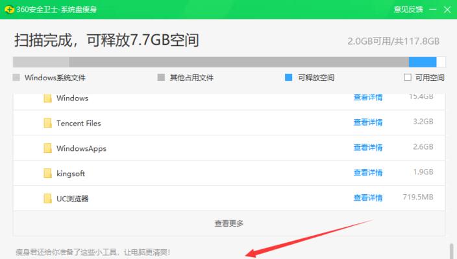Open the 意见反馈 feedback link

click(408, 10)
